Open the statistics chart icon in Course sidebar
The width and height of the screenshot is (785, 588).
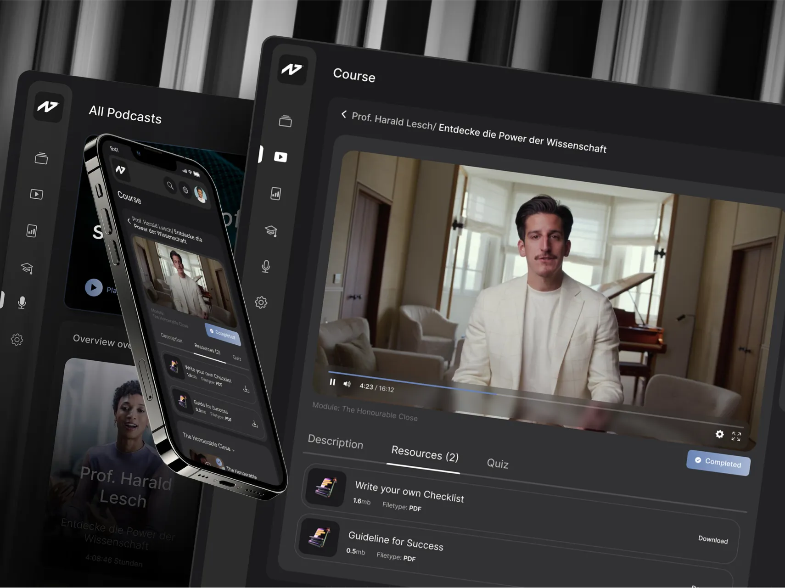click(275, 193)
